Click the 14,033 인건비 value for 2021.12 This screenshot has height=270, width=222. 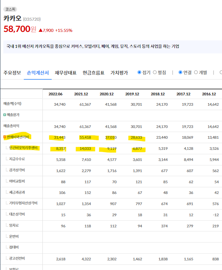[85, 149]
